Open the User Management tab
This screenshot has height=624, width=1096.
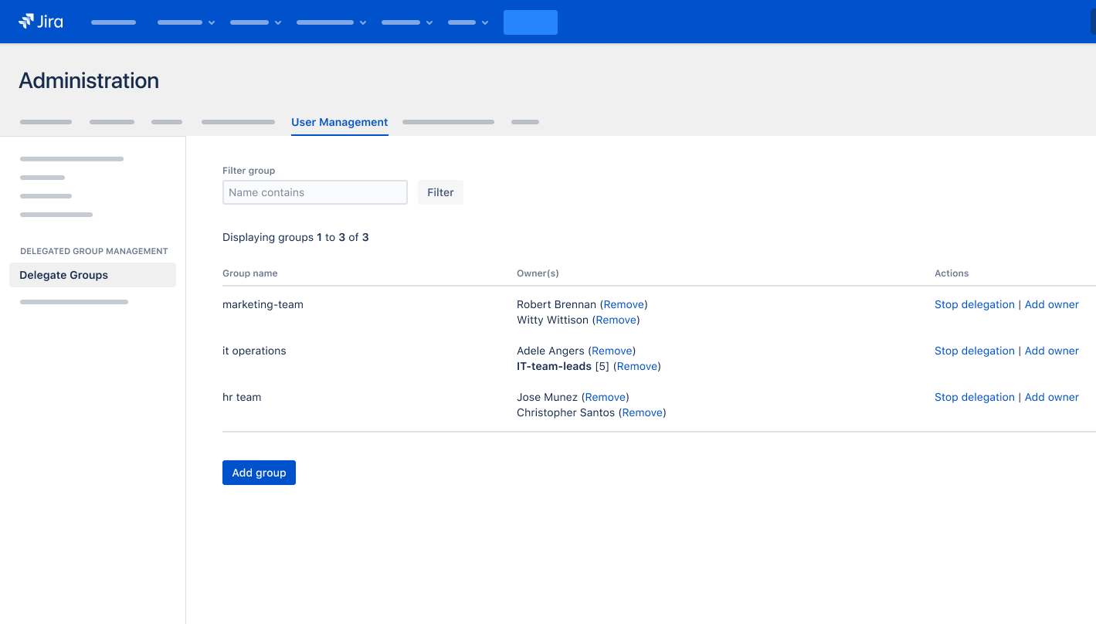click(x=339, y=122)
